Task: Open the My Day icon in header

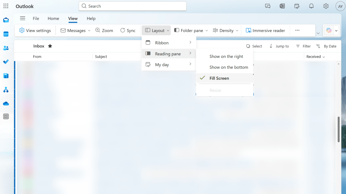Action: [297, 6]
